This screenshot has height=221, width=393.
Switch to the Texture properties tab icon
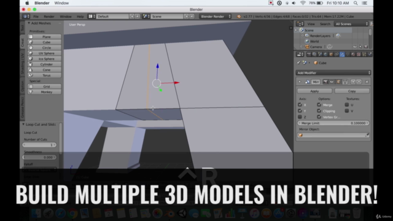click(x=359, y=55)
